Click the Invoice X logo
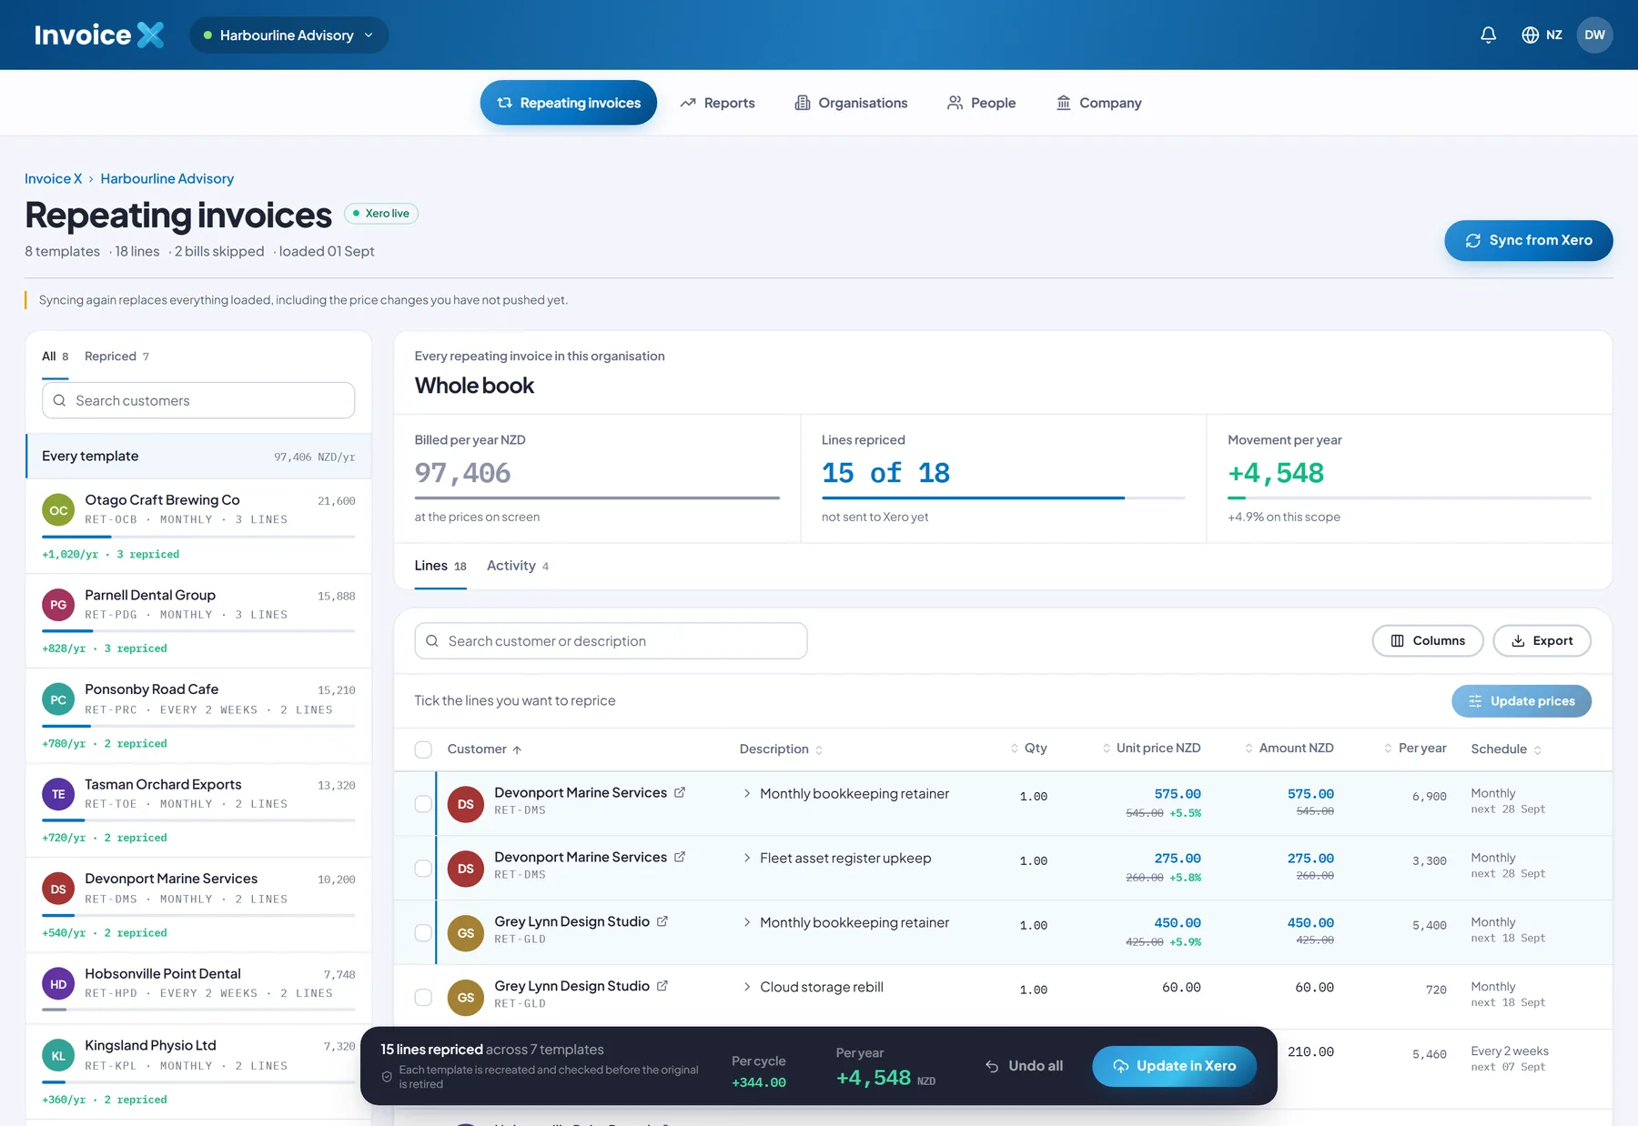This screenshot has width=1638, height=1126. [x=99, y=35]
